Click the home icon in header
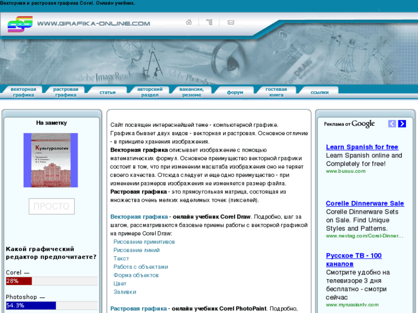The width and height of the screenshot is (418, 313). click(189, 22)
